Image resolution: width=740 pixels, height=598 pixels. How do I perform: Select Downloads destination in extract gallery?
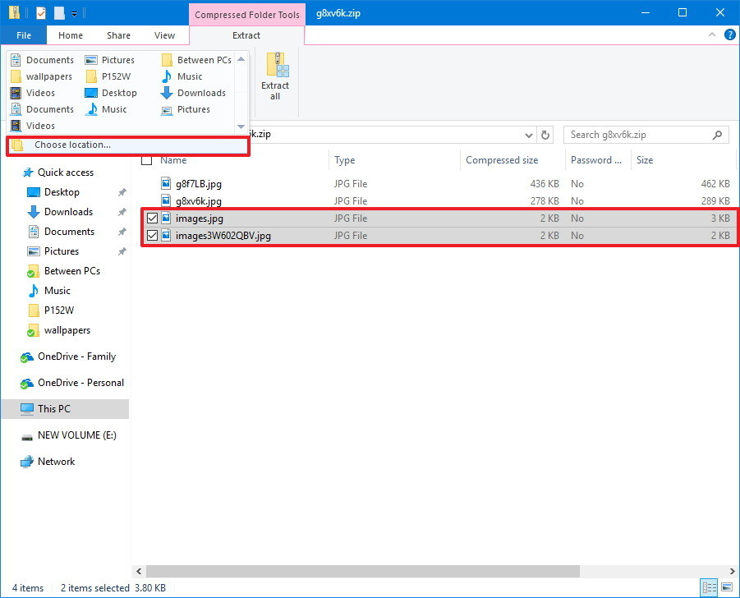point(194,93)
